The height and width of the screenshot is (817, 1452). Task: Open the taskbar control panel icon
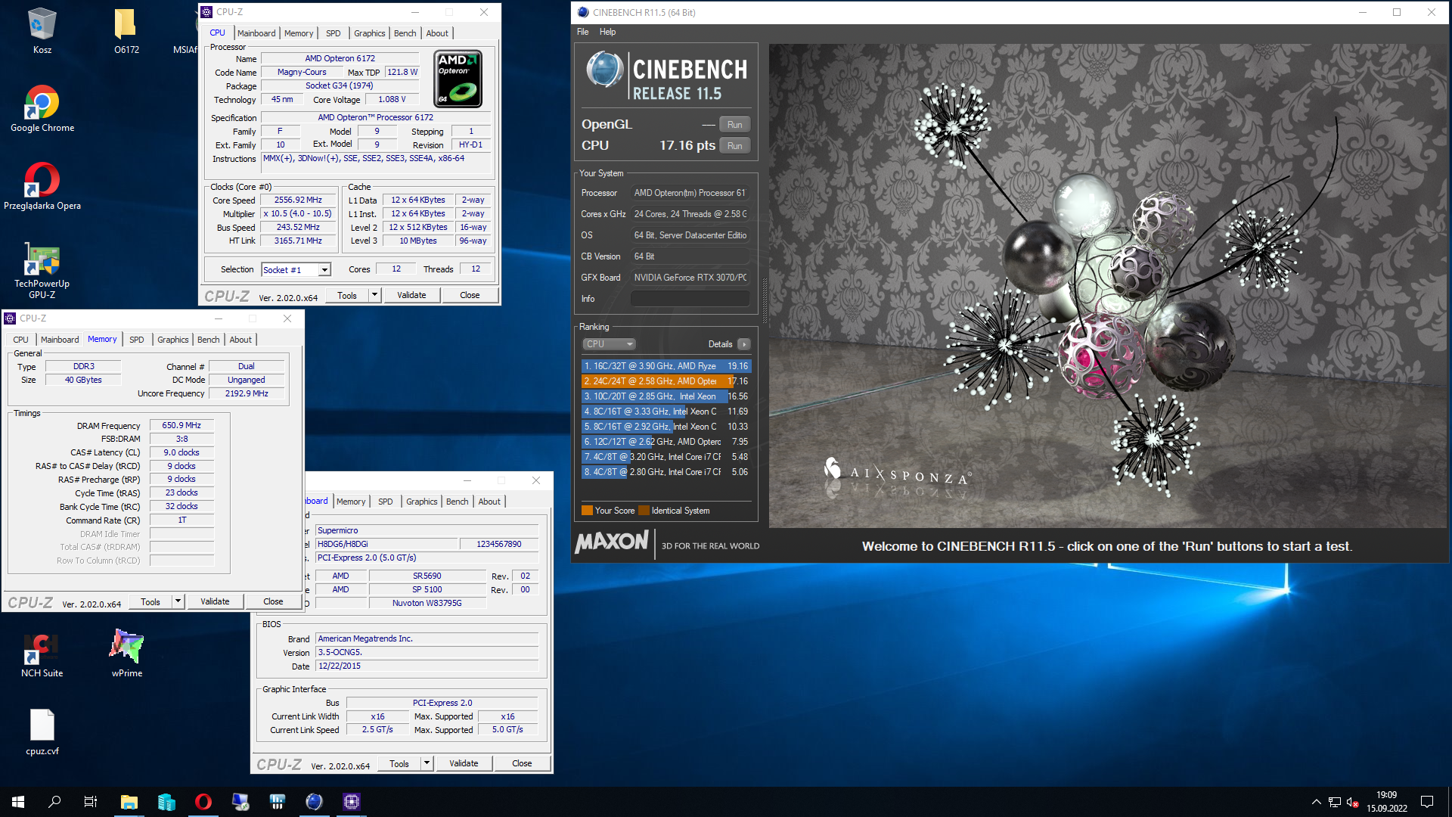[278, 802]
